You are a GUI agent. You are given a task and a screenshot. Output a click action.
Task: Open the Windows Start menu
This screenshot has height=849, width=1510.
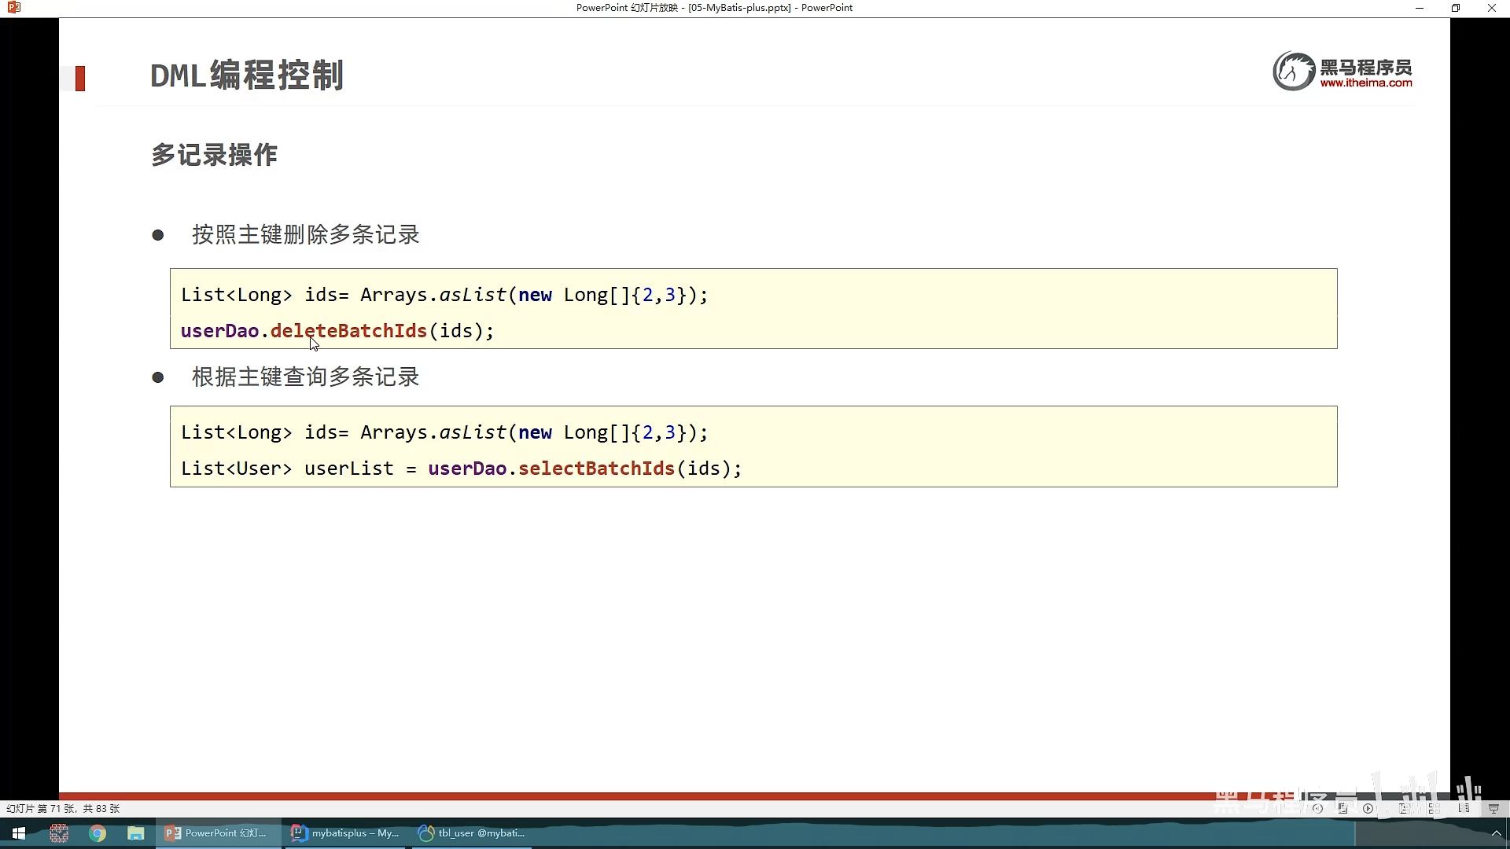[x=19, y=833]
